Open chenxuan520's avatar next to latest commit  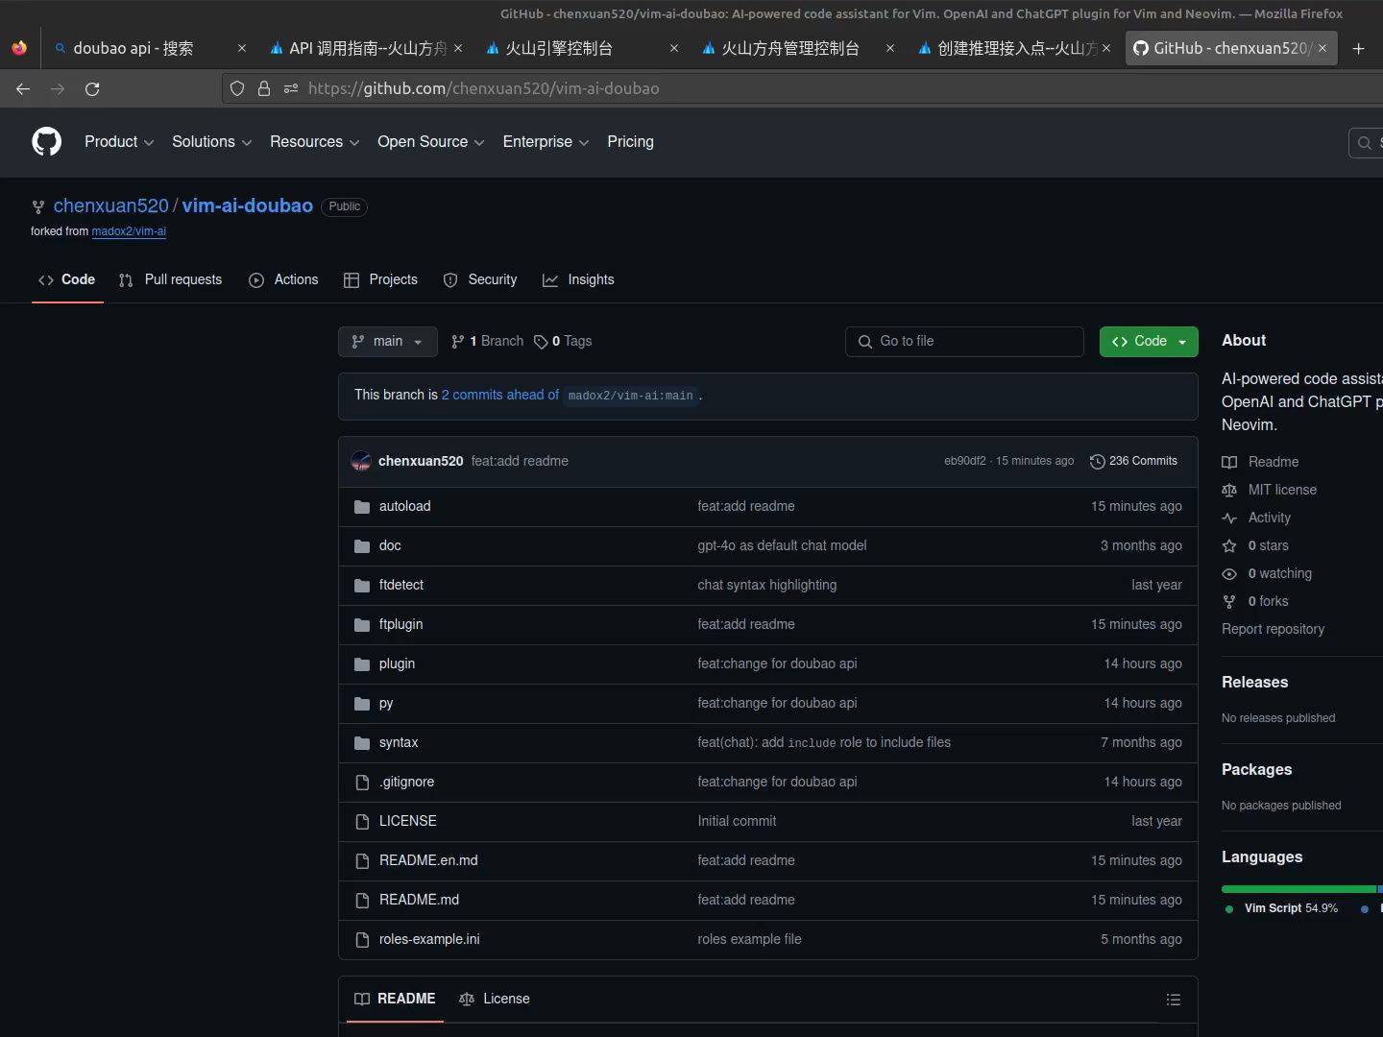click(361, 461)
